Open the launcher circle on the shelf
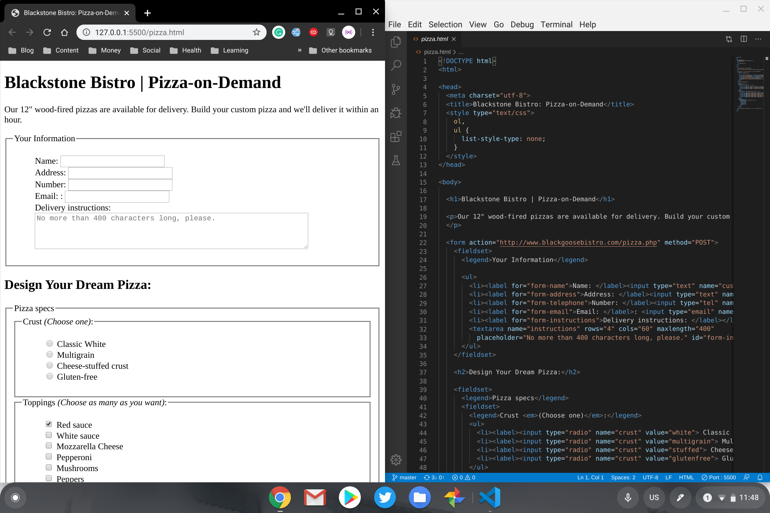The height and width of the screenshot is (513, 770). [x=15, y=498]
